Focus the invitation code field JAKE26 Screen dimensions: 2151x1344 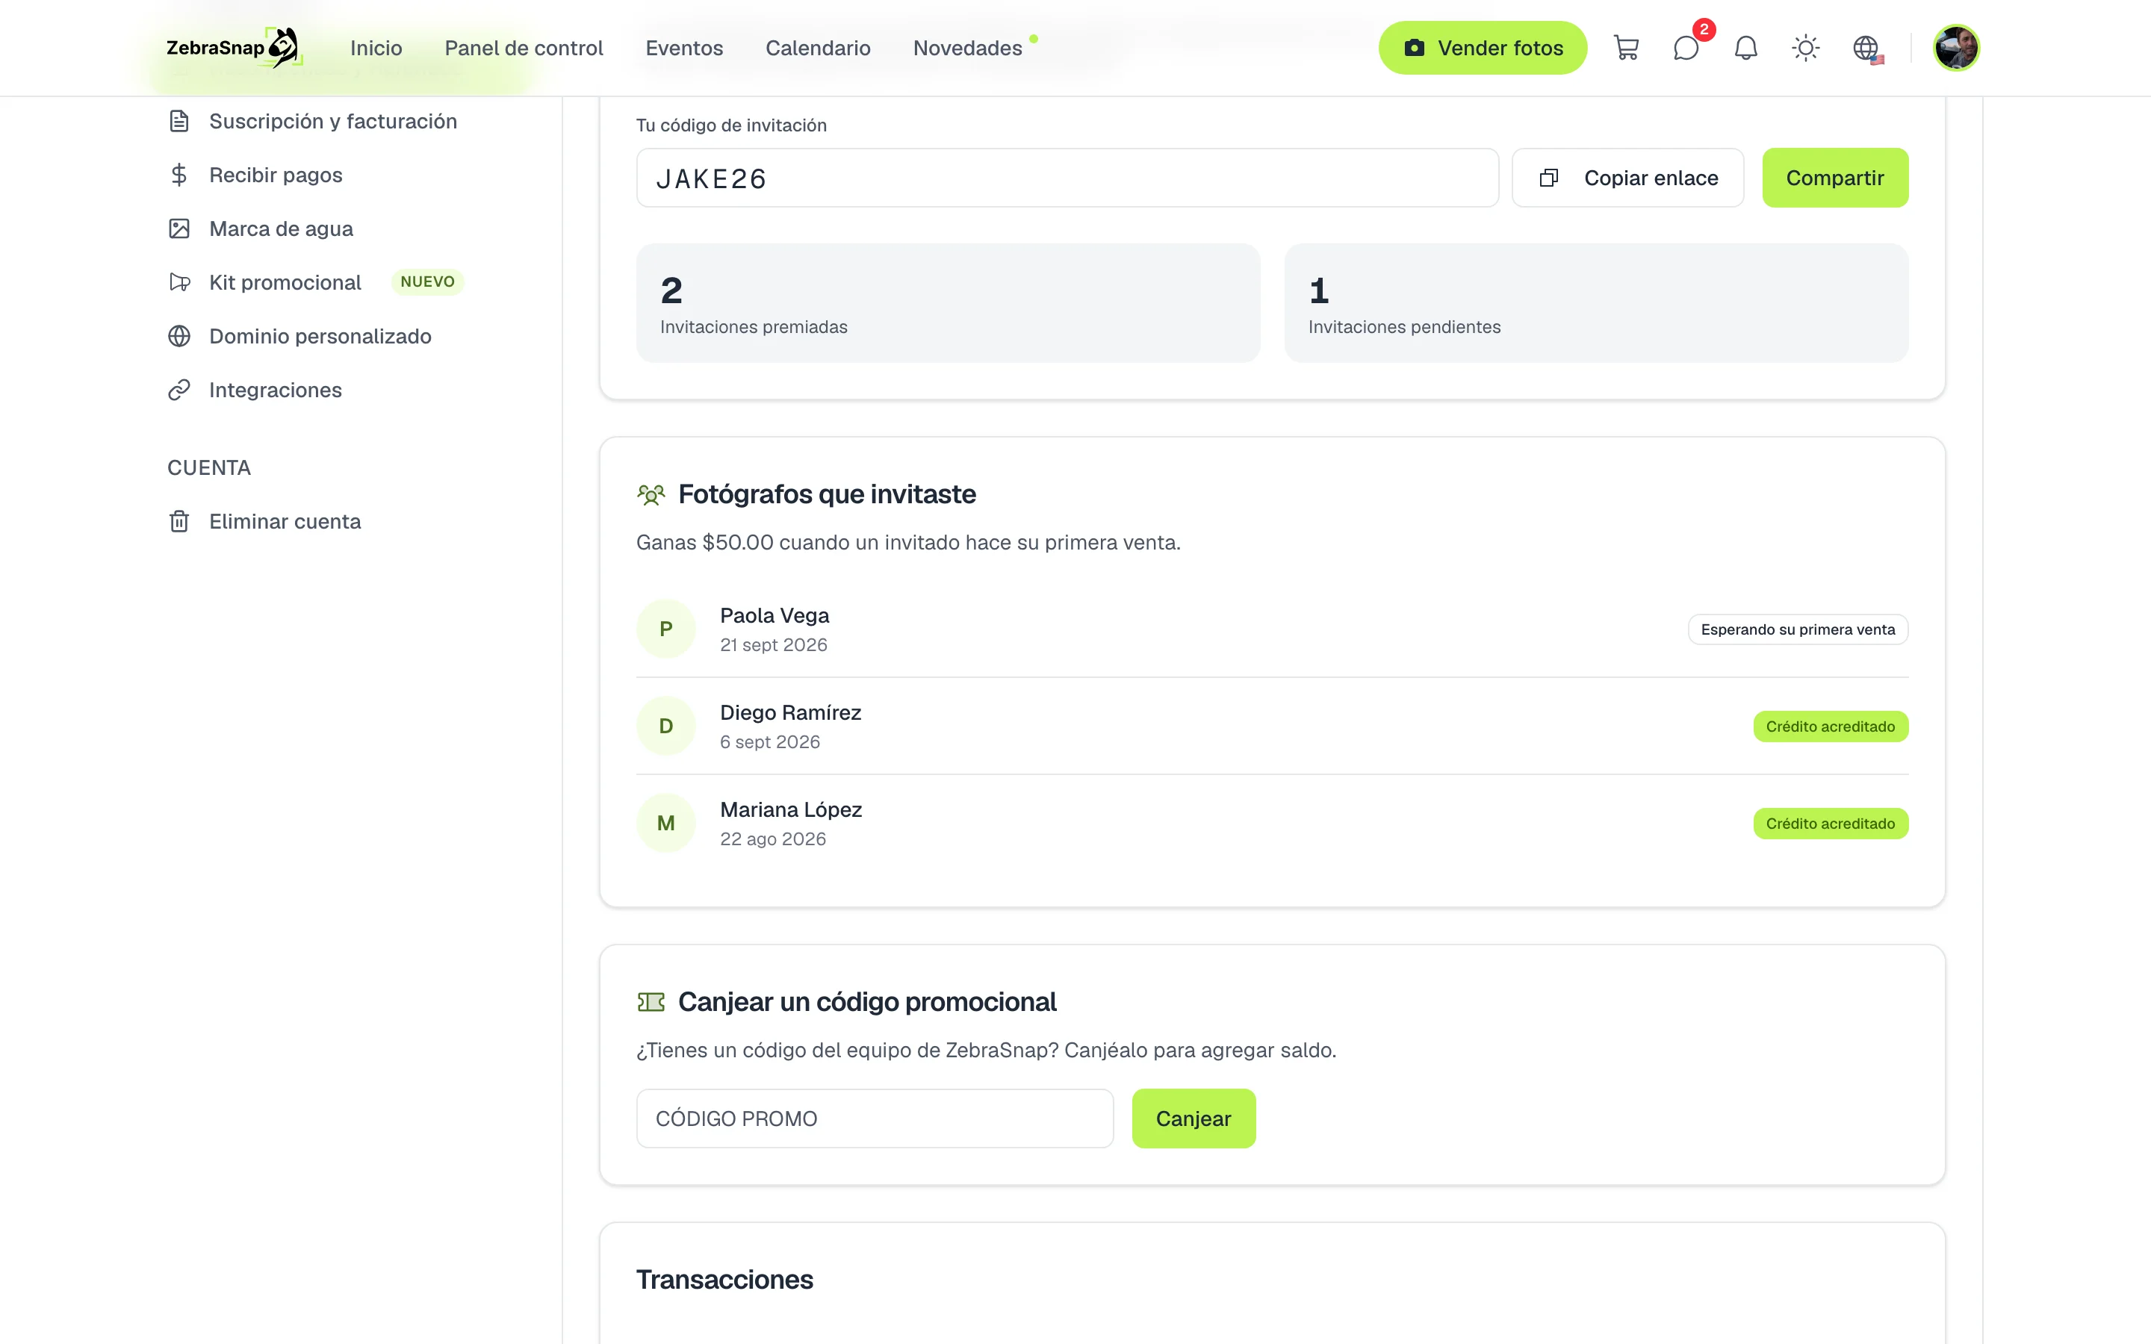coord(1067,178)
